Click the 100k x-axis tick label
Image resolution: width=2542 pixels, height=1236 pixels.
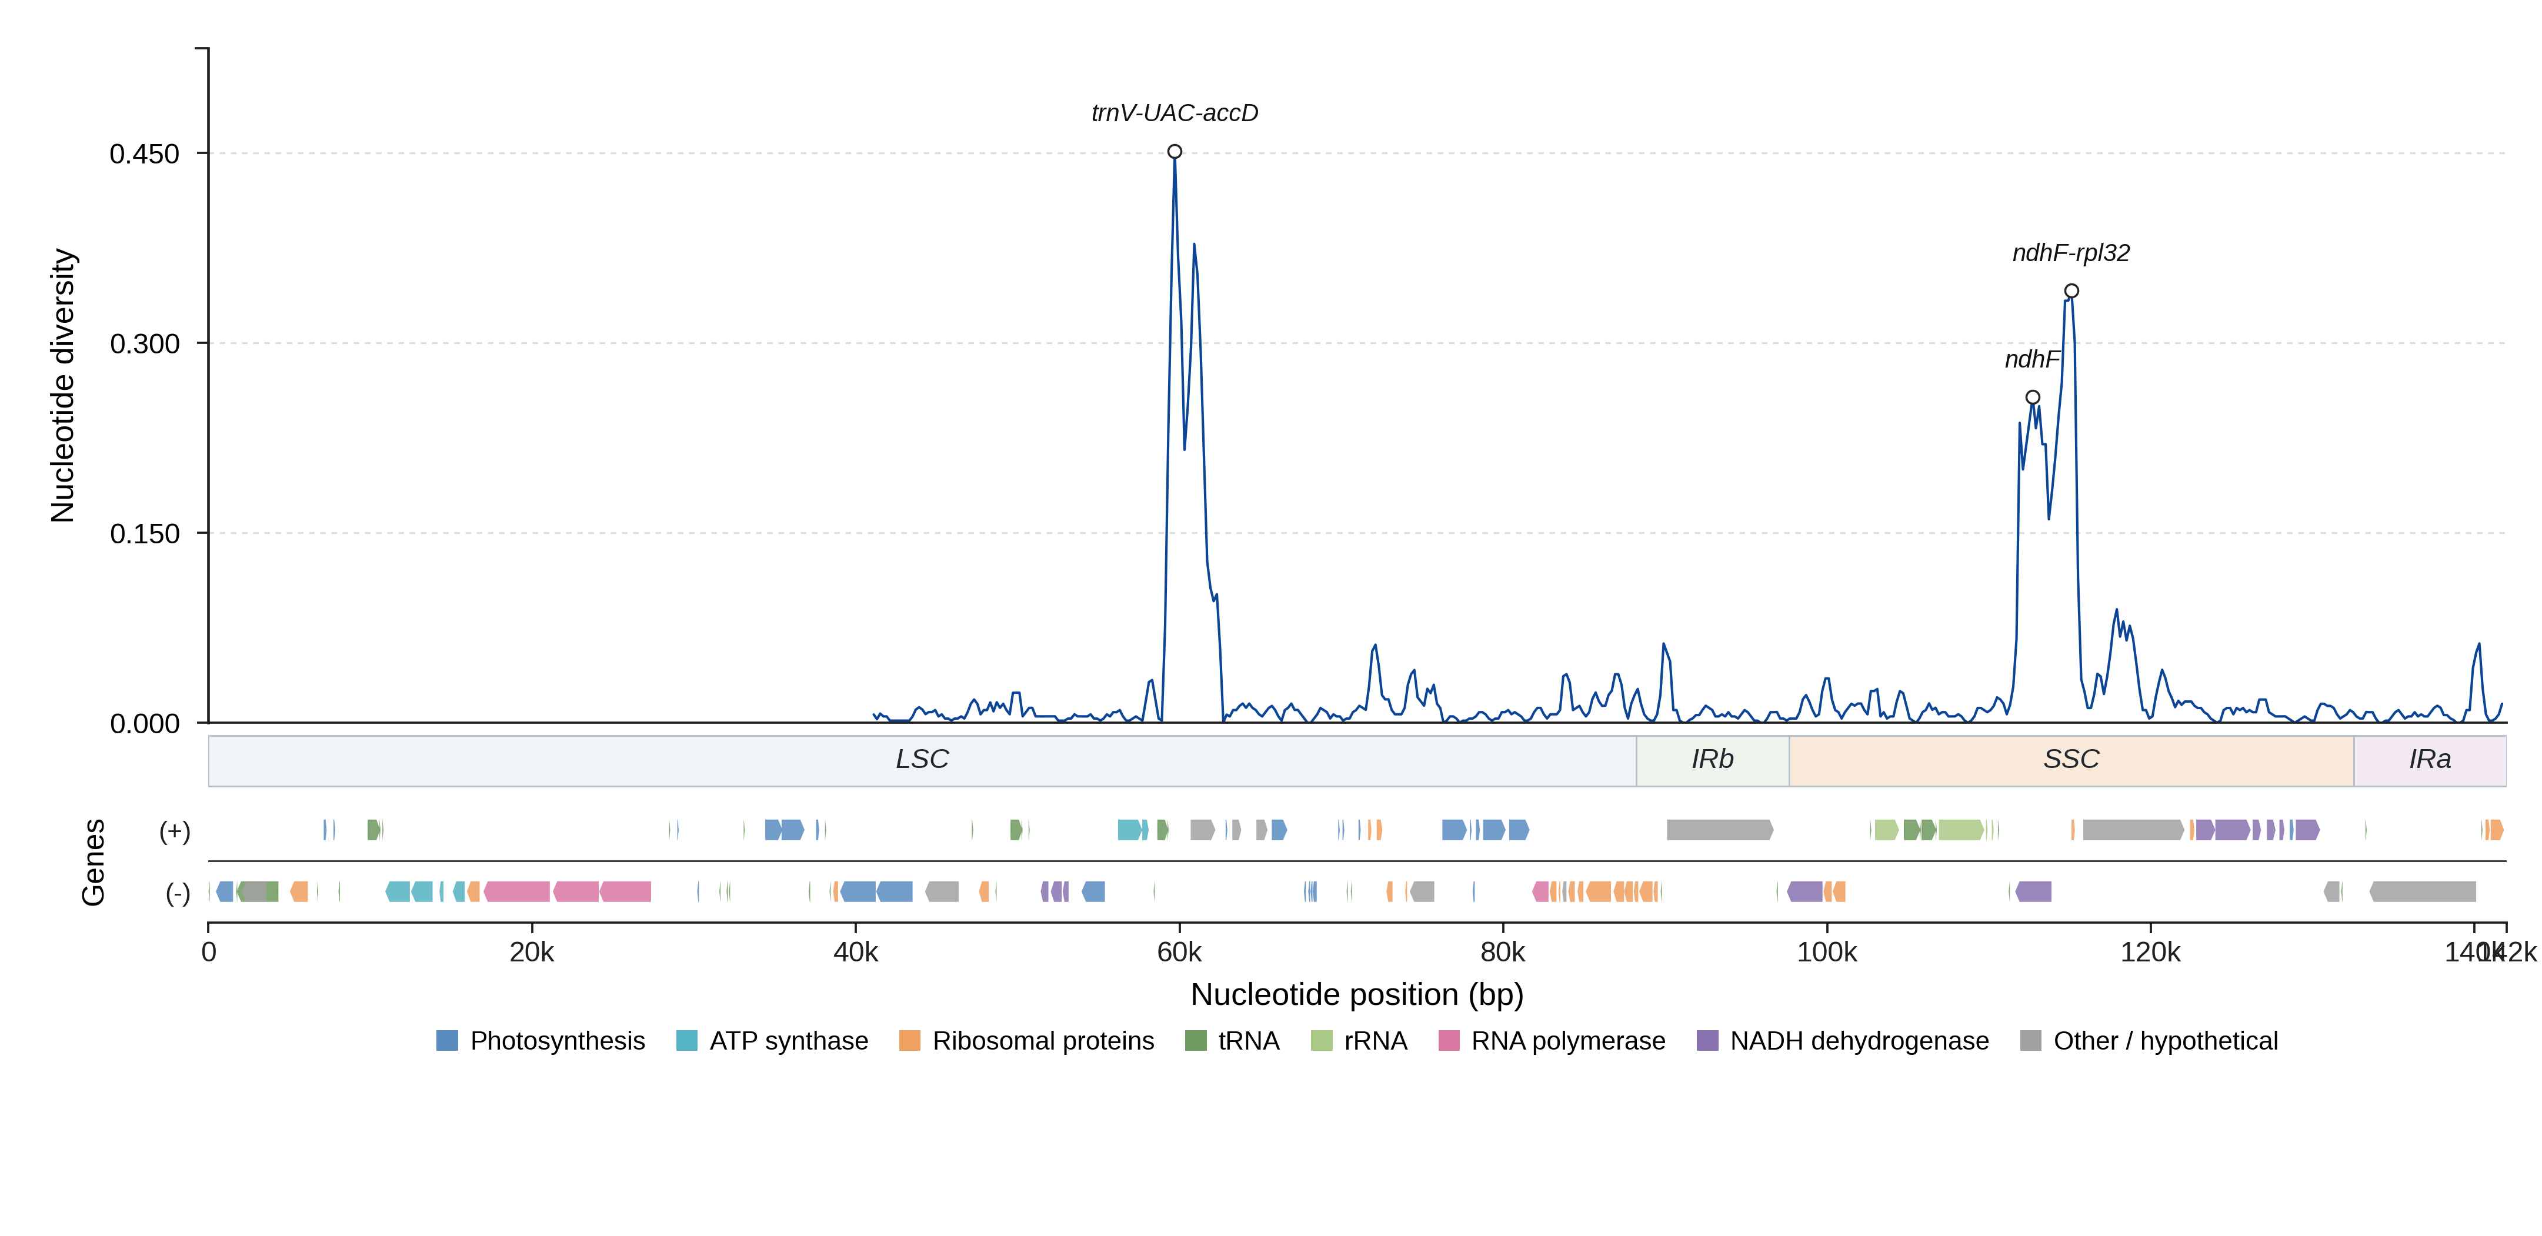1827,953
